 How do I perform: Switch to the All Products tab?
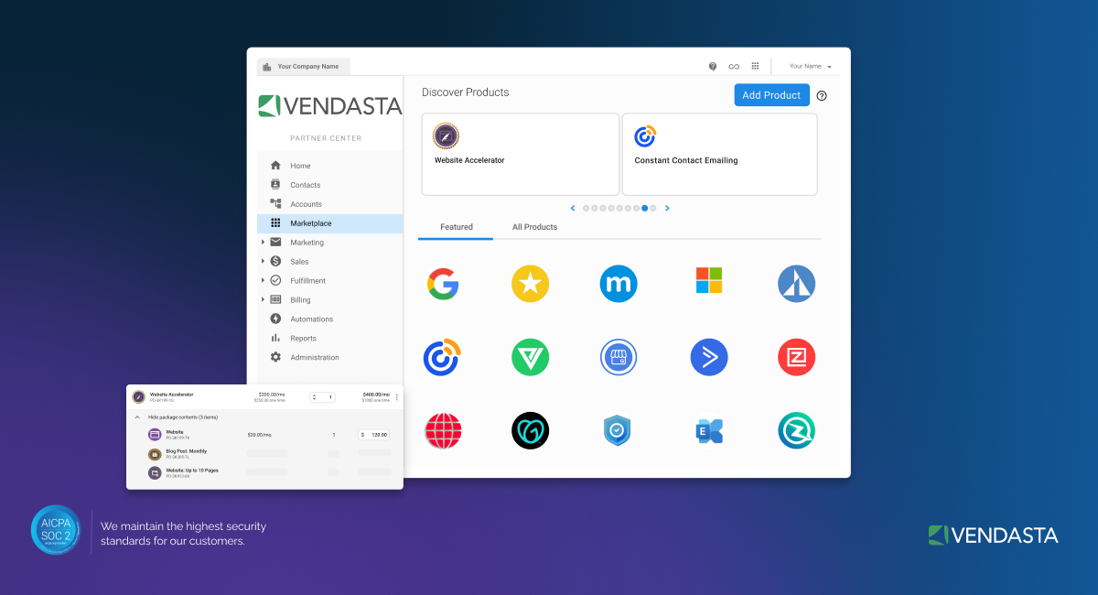click(x=534, y=227)
